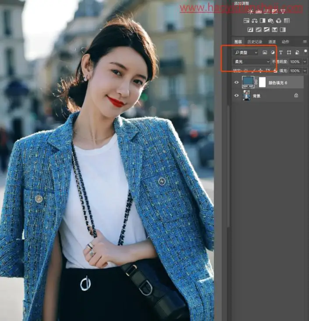Add a Channel Mixer adjustment layer
This screenshot has height=321, width=309.
[279, 21]
